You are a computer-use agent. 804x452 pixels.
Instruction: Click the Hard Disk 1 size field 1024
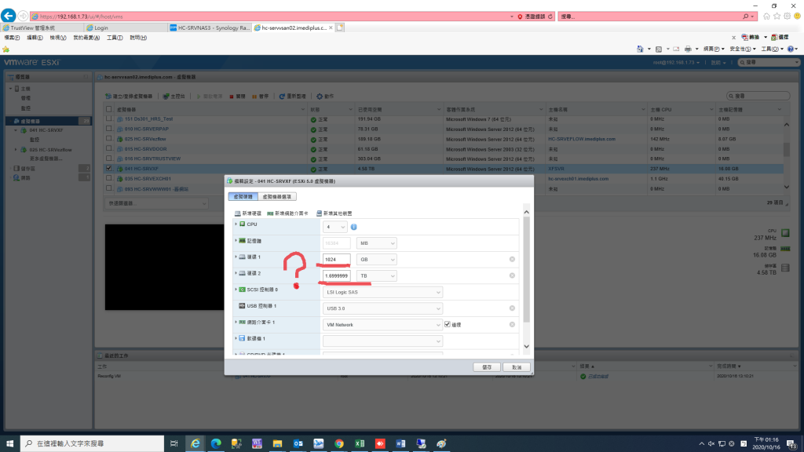click(336, 259)
